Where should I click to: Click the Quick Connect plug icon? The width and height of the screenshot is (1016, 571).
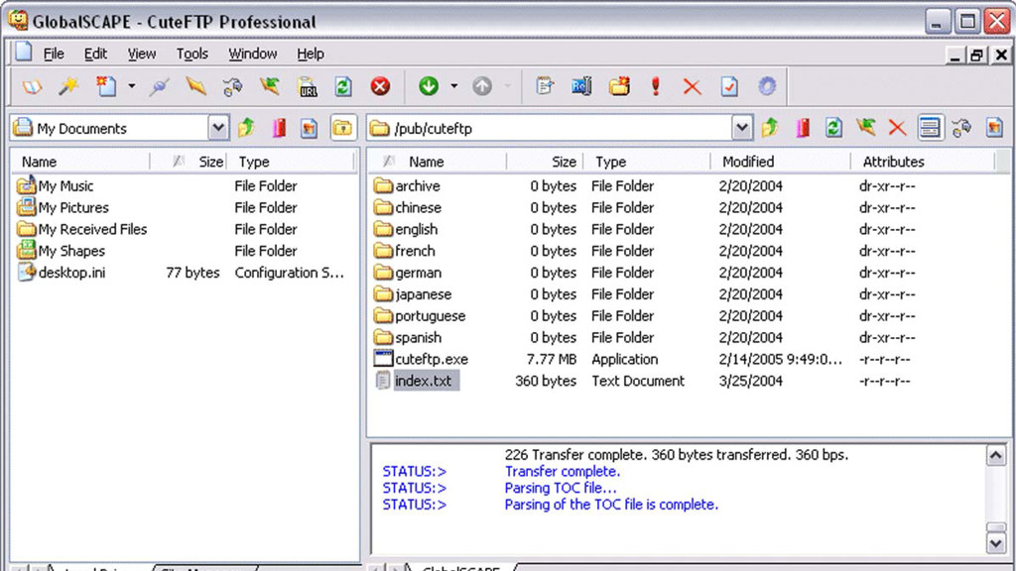pos(159,86)
